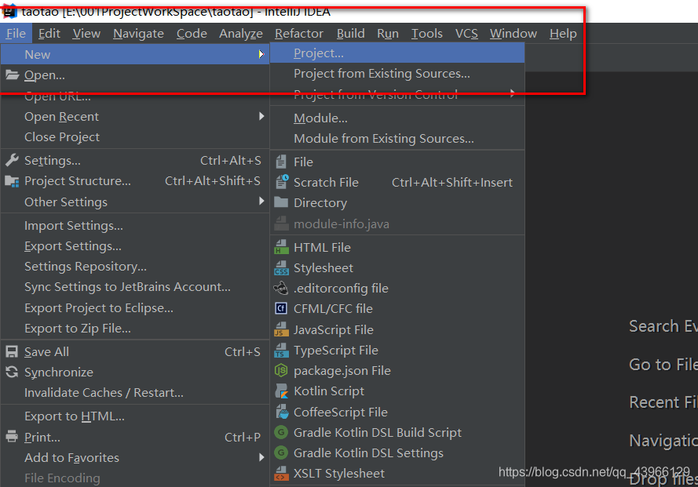698x487 pixels.
Task: Click the CoffeeScript File icon
Action: tap(282, 412)
